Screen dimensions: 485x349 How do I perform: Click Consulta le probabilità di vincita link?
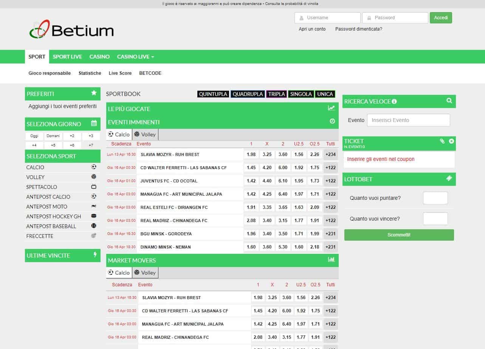click(291, 4)
